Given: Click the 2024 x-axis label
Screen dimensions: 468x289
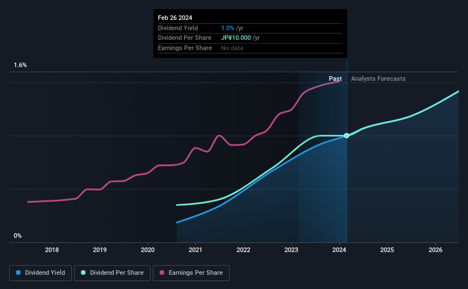Looking at the screenshot, I should [339, 250].
